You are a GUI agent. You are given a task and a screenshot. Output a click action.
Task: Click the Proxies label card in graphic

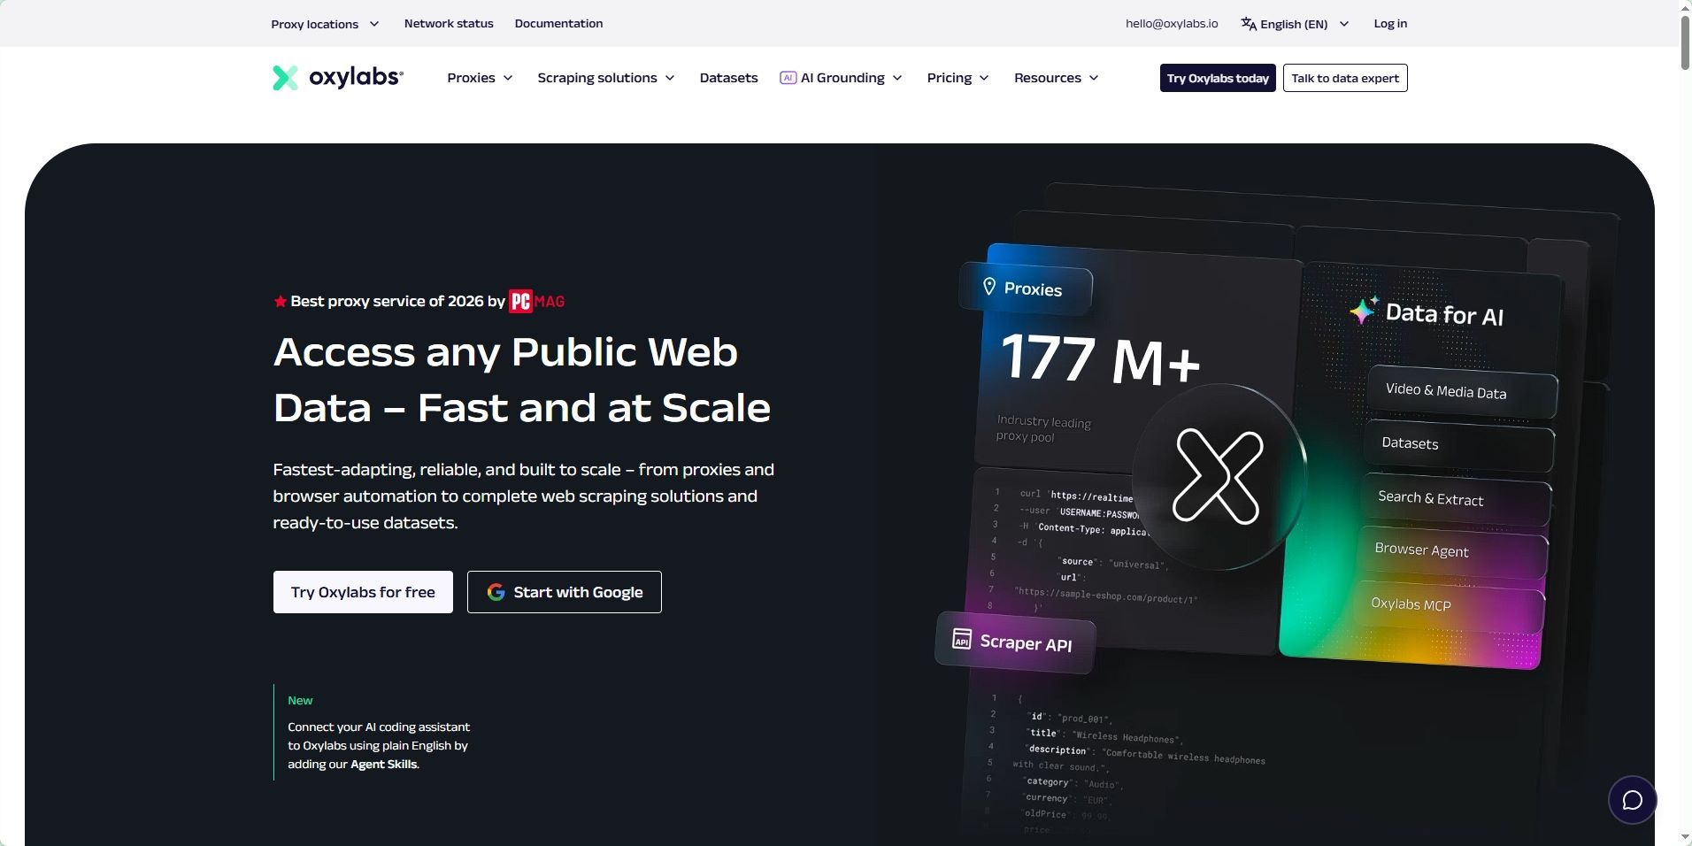pyautogui.click(x=1027, y=288)
